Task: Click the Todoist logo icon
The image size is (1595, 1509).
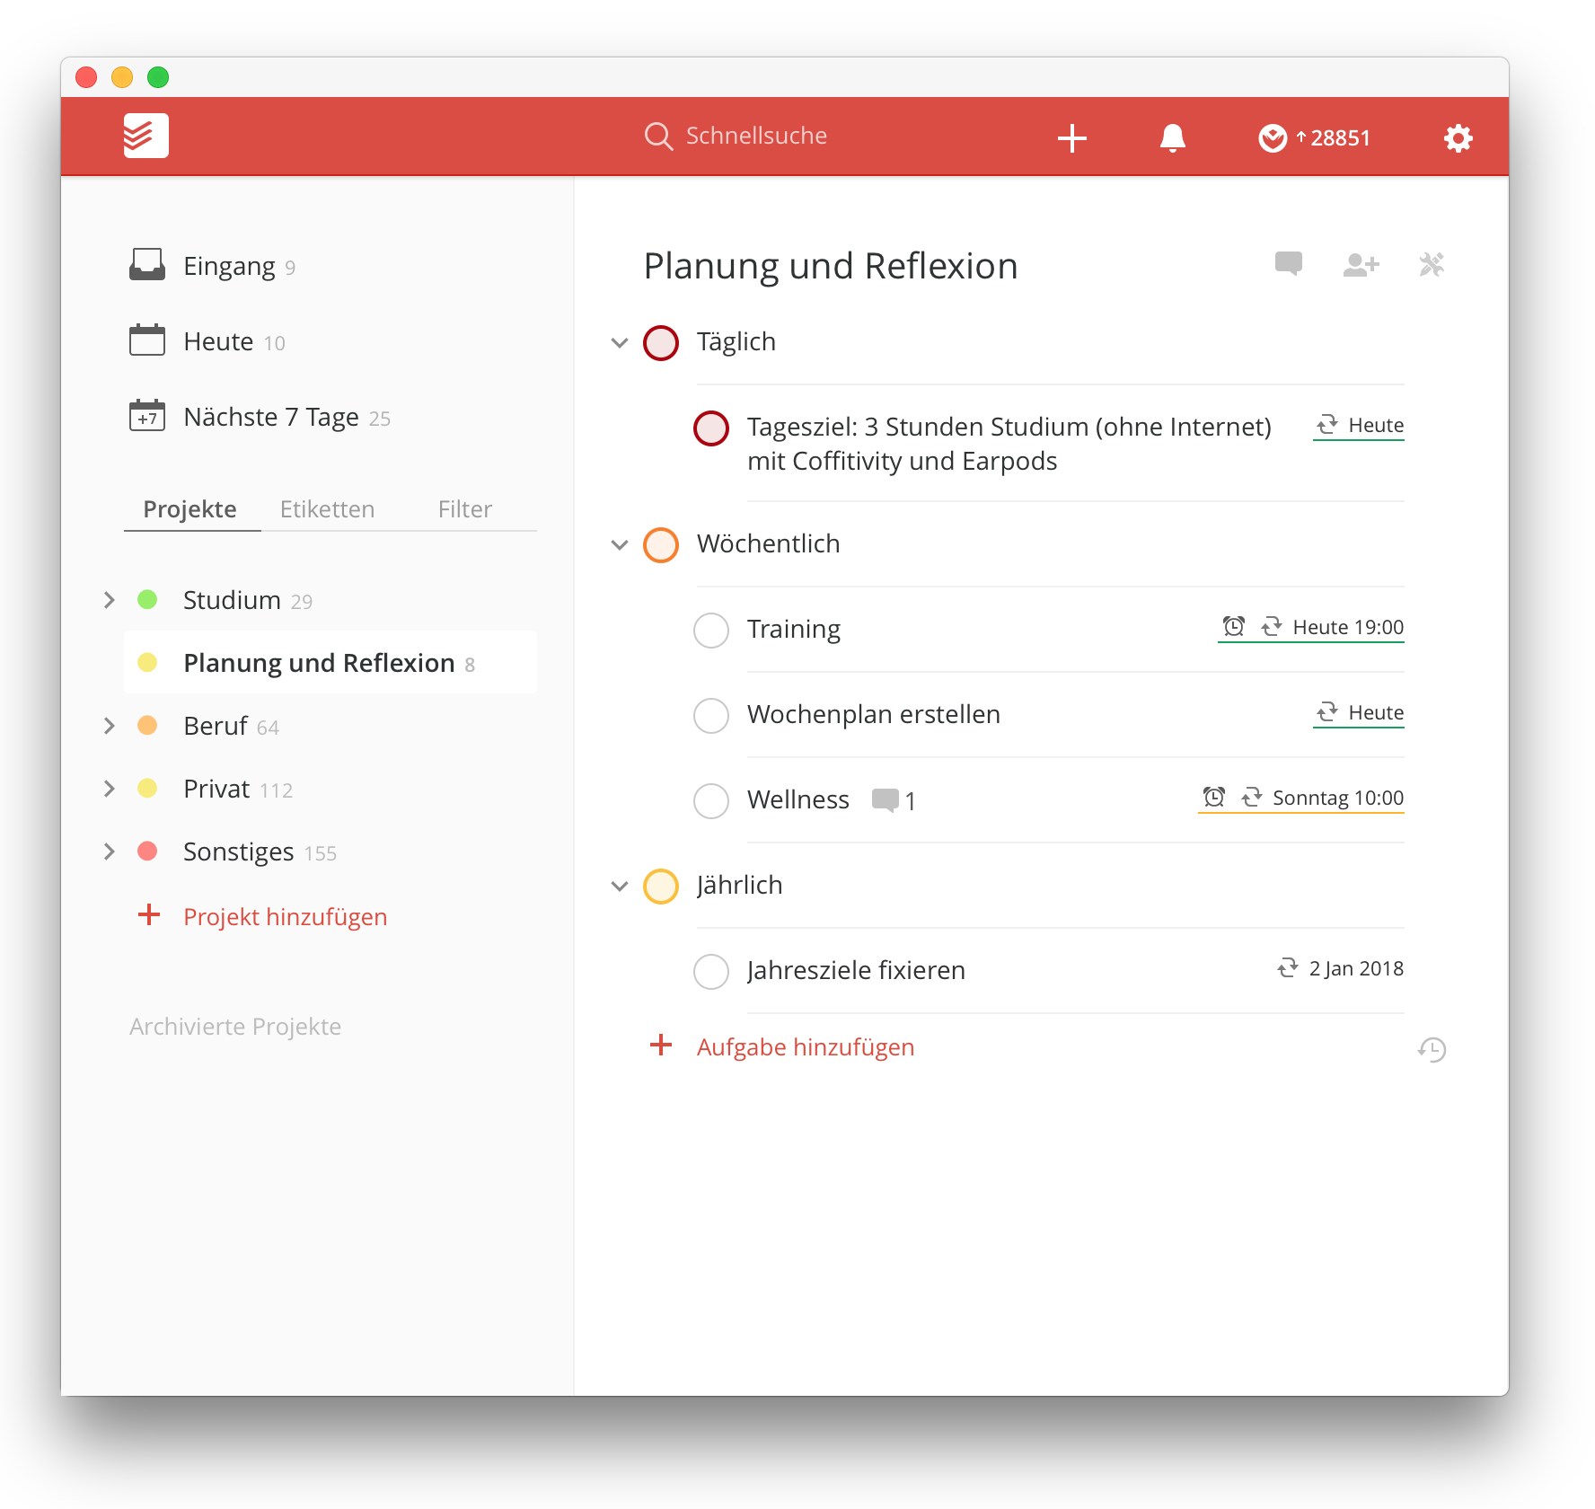Action: 145,137
